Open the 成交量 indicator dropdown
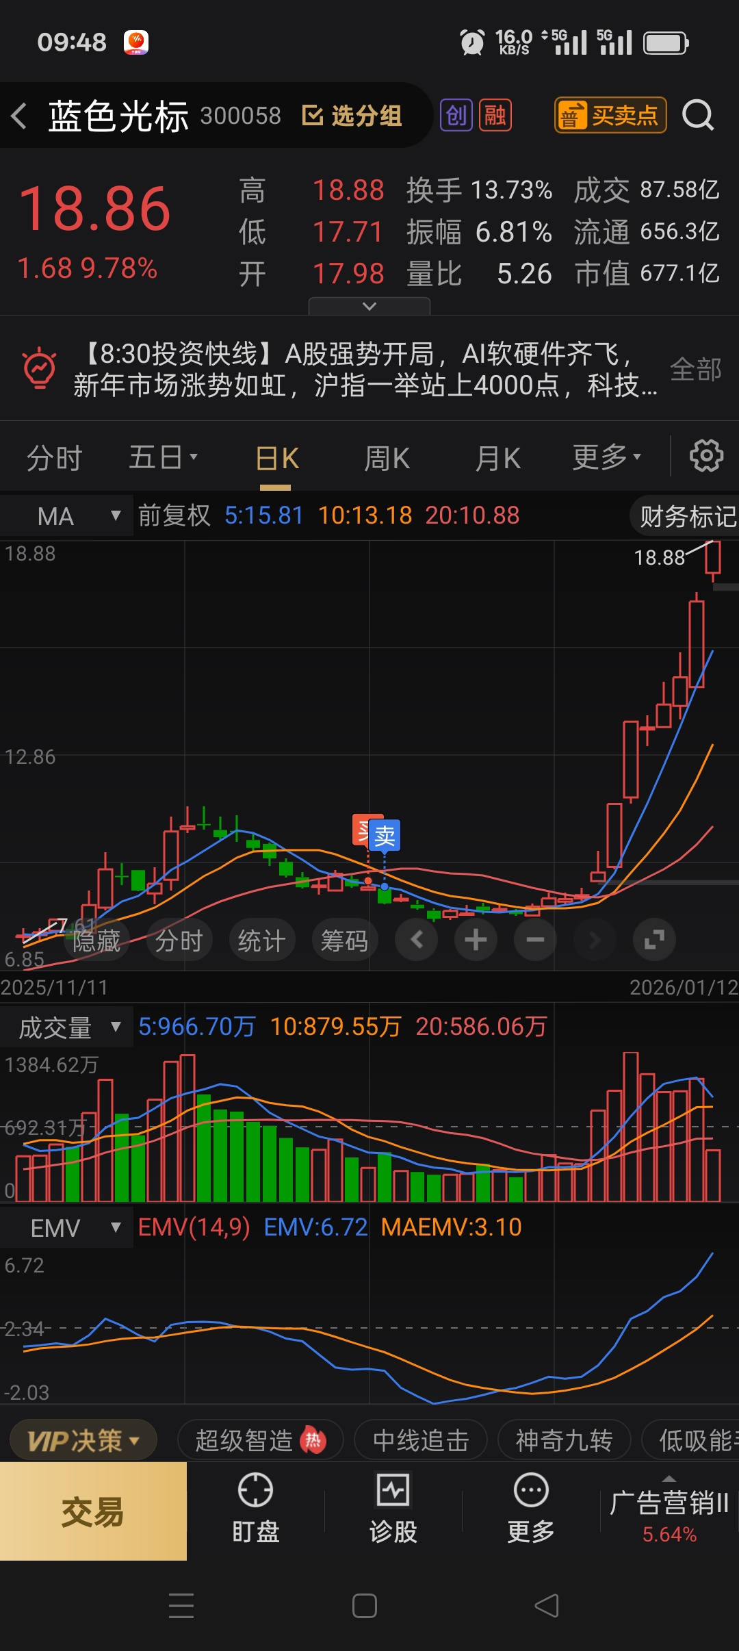The image size is (739, 1651). 66,1027
